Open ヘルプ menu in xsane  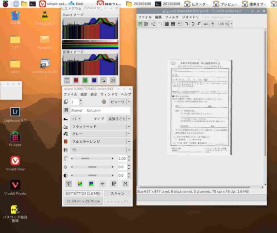[126, 95]
